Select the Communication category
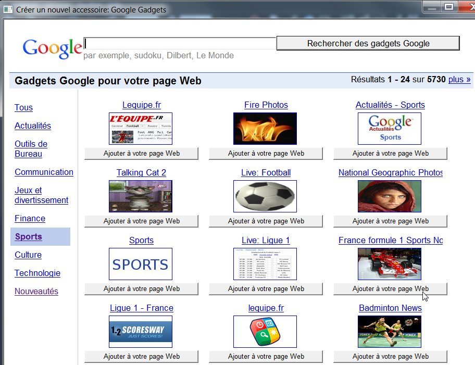 coord(44,172)
